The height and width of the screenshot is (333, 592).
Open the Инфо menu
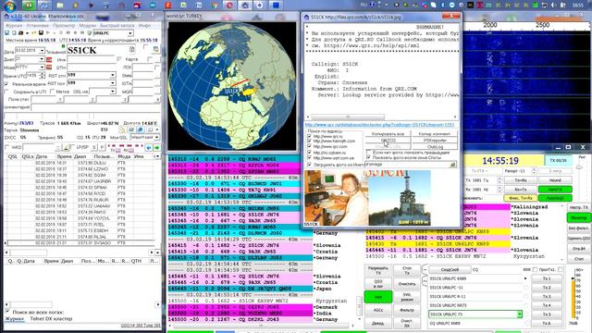click(144, 26)
